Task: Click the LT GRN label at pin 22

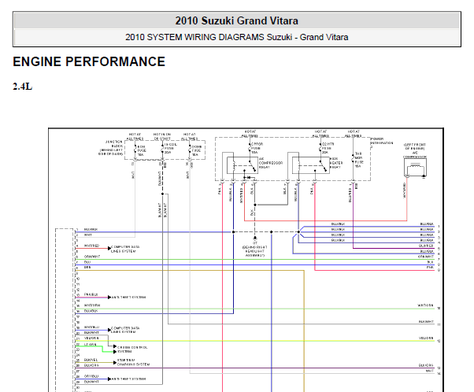Action: [90, 345]
